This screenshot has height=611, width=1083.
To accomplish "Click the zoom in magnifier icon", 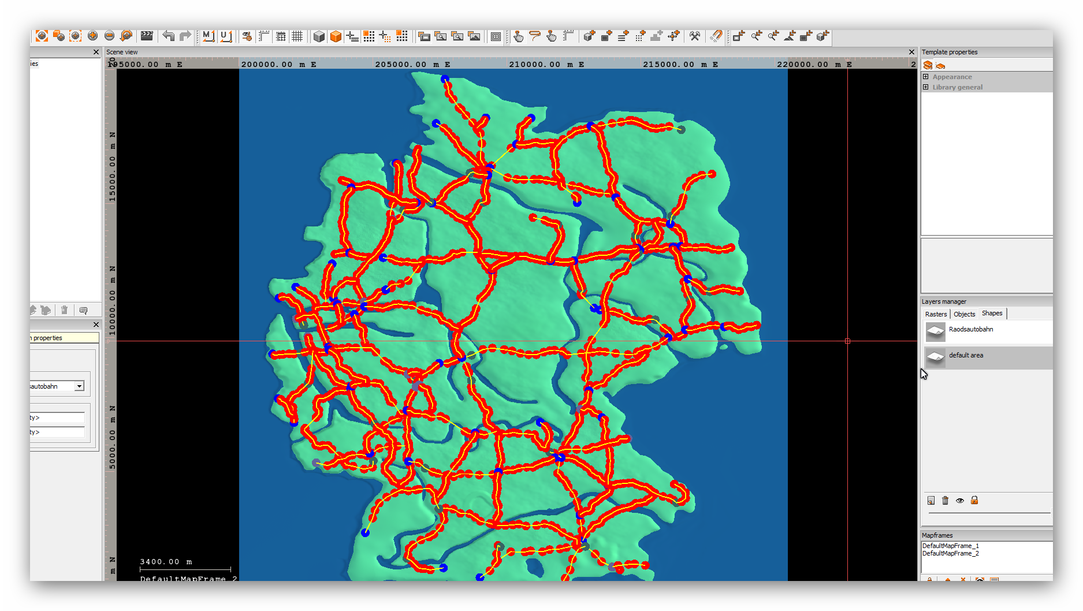I will 92,36.
